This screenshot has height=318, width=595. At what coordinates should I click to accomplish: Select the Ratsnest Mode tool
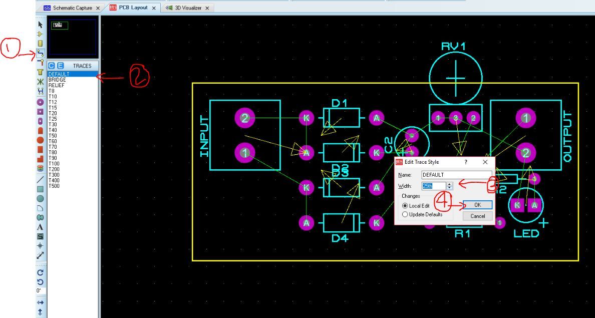40,82
